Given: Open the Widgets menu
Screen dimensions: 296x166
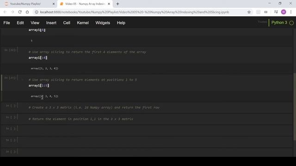Looking at the screenshot, I should click(x=103, y=23).
